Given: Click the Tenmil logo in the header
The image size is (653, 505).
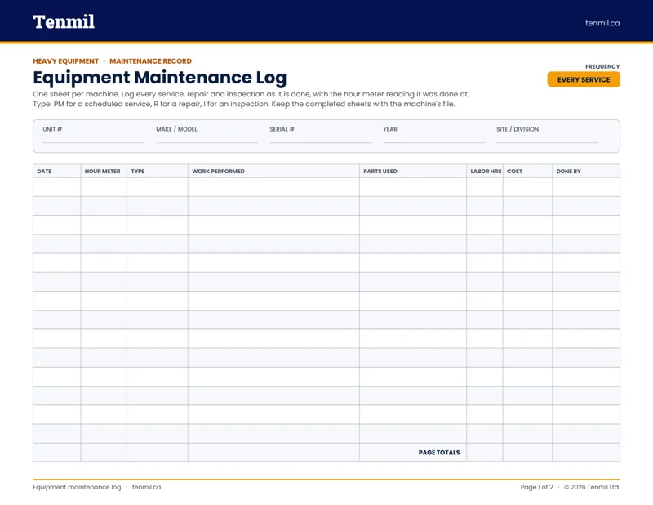Looking at the screenshot, I should click(64, 22).
